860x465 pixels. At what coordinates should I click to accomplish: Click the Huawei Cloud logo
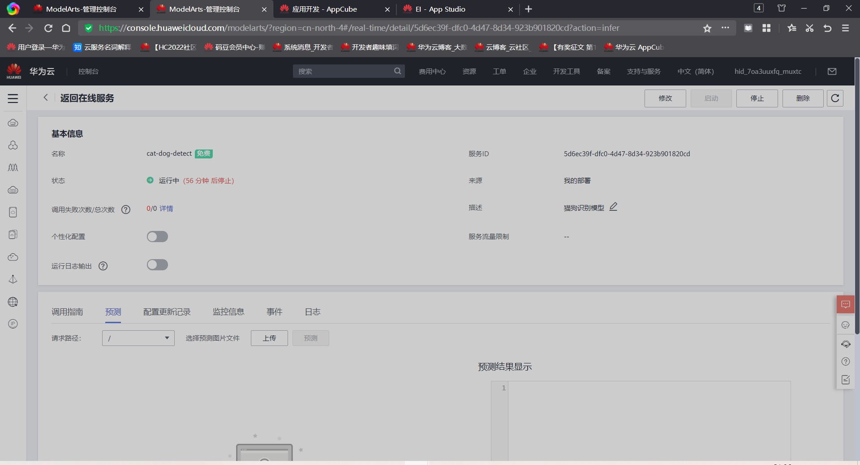[14, 71]
